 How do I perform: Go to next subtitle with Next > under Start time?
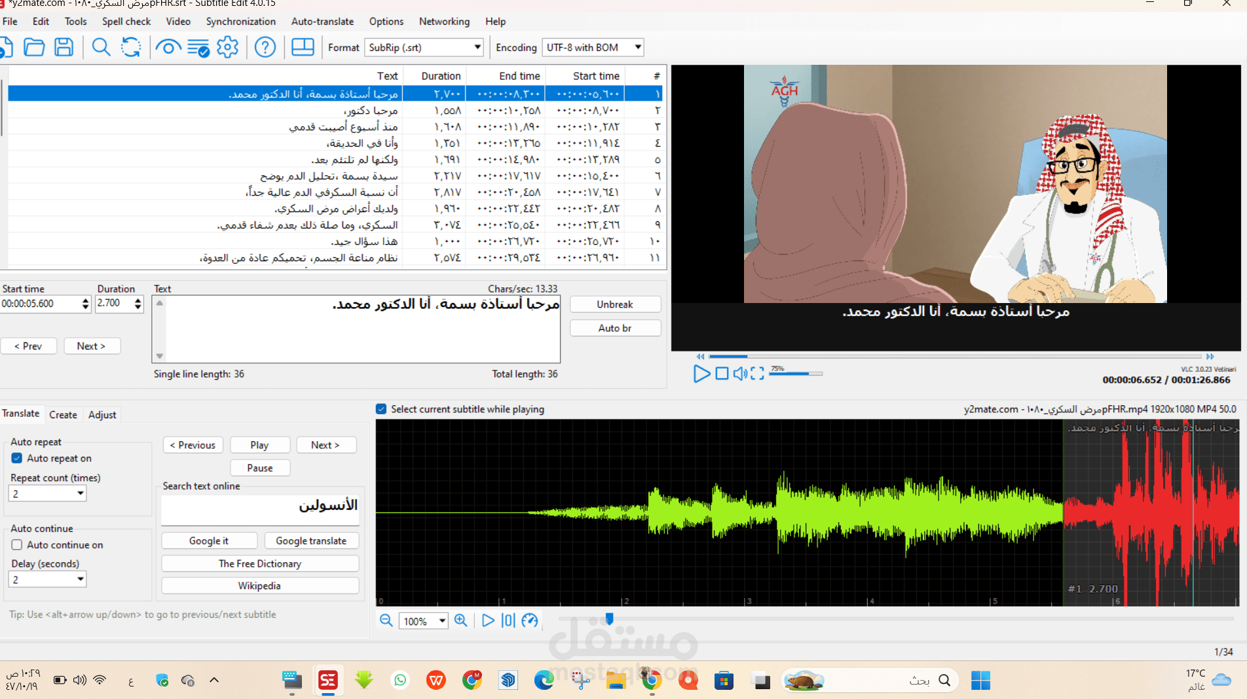tap(92, 346)
